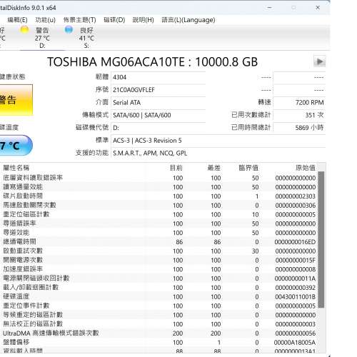
Task: Select the 碟片啟動時間 attribute row
Action: (159, 196)
